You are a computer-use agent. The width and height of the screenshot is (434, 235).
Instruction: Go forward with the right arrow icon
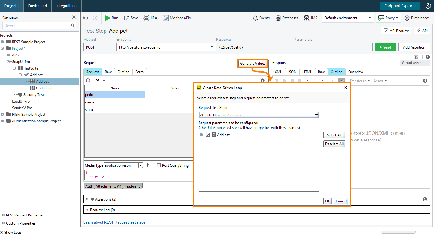(95, 18)
